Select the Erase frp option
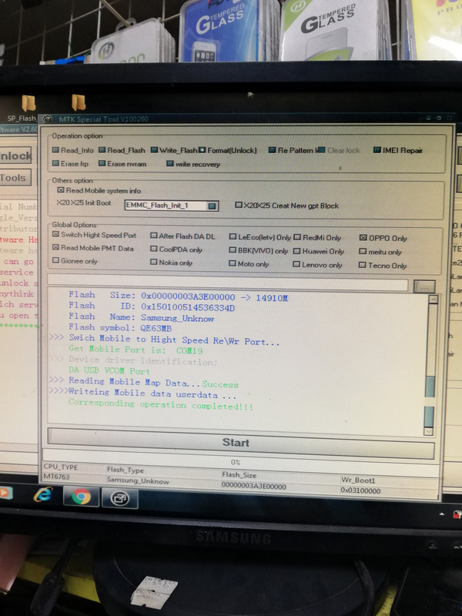The height and width of the screenshot is (616, 462). coord(55,163)
